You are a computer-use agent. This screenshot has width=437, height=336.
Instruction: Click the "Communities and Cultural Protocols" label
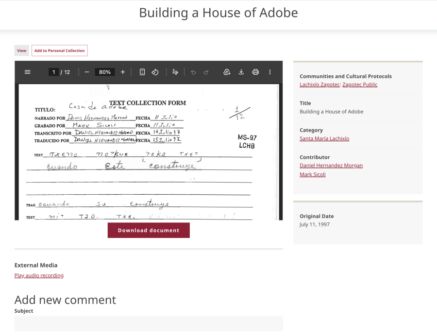tap(346, 76)
